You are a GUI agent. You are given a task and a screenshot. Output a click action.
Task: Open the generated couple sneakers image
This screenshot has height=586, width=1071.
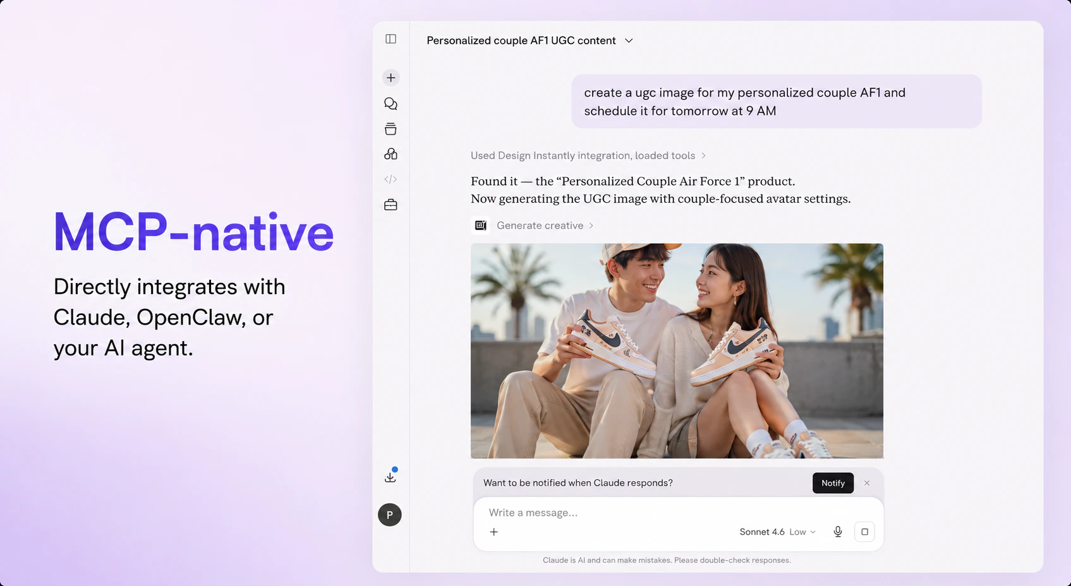point(677,351)
